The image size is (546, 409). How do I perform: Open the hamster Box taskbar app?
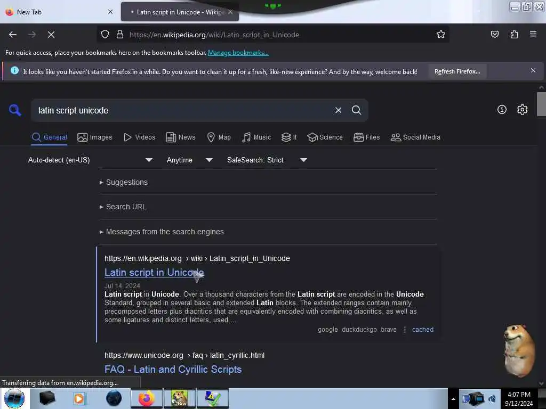180,398
